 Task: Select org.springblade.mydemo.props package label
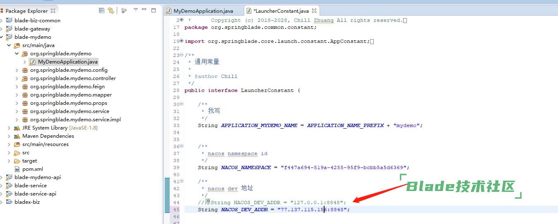point(69,103)
